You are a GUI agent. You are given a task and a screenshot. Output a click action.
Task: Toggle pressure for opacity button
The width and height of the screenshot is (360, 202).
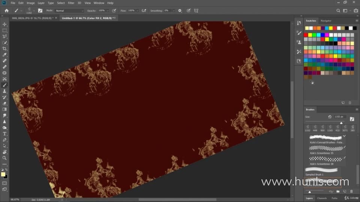(114, 11)
